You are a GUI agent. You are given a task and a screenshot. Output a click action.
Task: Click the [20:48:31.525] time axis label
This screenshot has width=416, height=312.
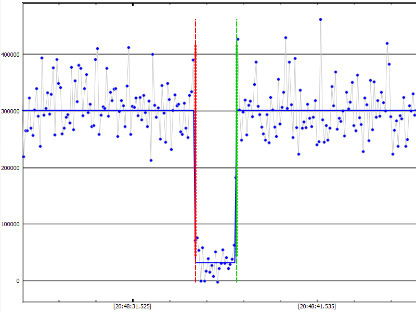coord(133,307)
